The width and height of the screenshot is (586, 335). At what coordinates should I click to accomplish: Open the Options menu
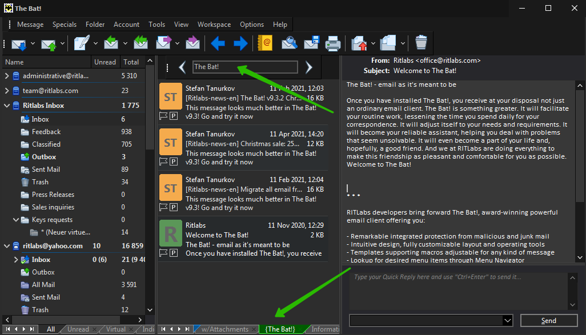click(252, 25)
